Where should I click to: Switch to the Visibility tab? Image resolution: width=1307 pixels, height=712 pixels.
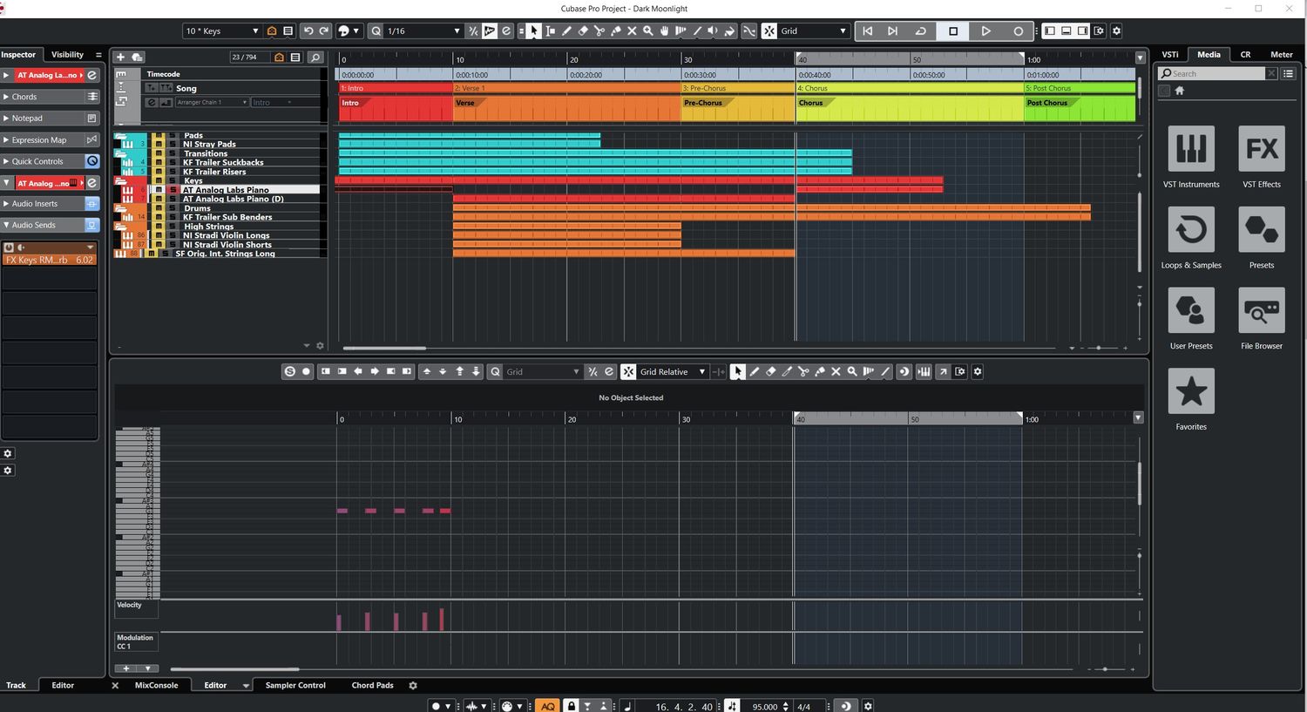pyautogui.click(x=67, y=54)
